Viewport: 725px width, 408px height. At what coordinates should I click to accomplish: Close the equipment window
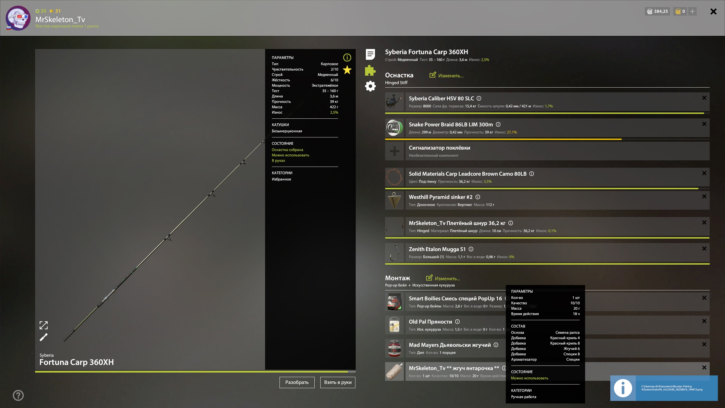click(x=713, y=11)
